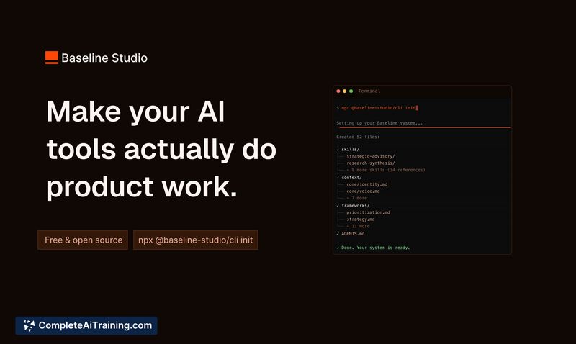Image resolution: width=576 pixels, height=344 pixels.
Task: Click the checkmark beside AGENTS.md
Action: pos(338,233)
